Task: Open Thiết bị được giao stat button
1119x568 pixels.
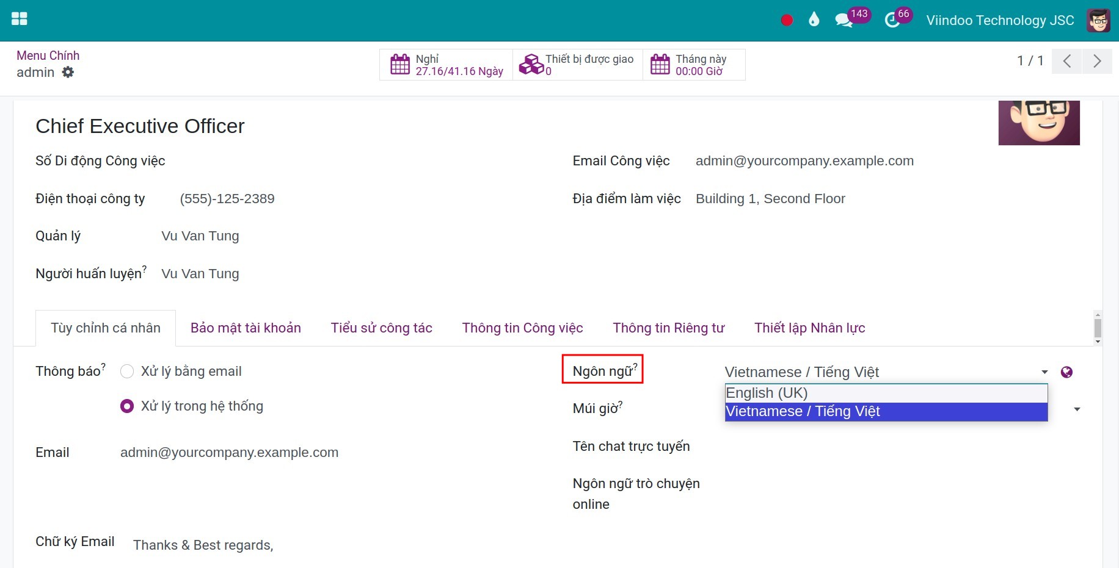Action: 578,65
